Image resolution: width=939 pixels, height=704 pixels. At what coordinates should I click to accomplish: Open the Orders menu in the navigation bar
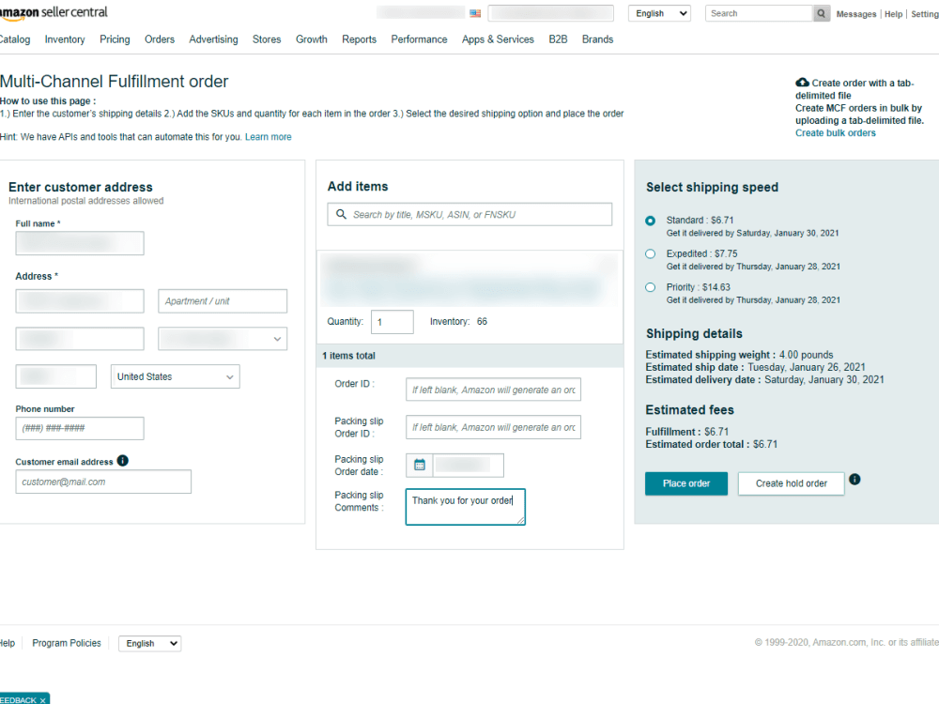click(x=160, y=39)
